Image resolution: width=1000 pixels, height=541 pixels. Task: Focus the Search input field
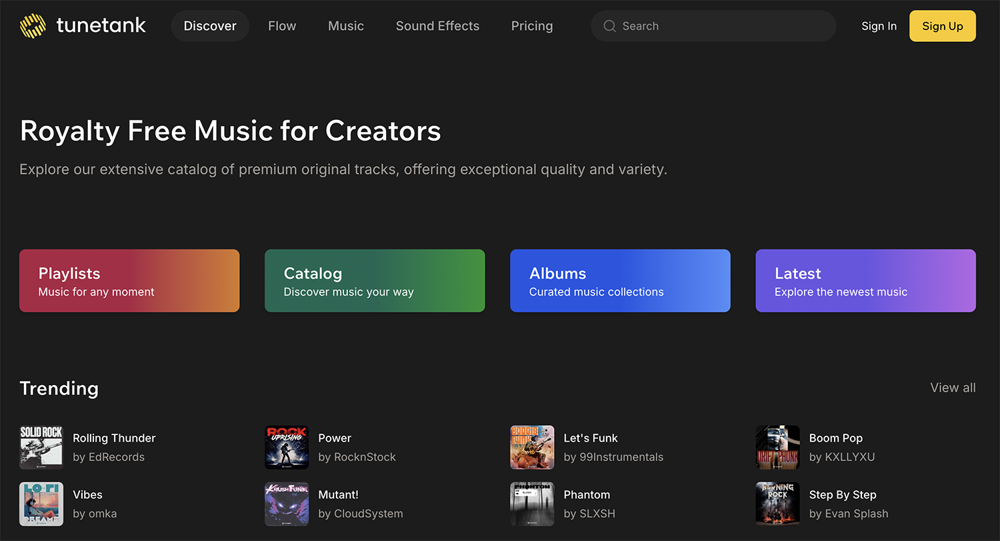[713, 26]
